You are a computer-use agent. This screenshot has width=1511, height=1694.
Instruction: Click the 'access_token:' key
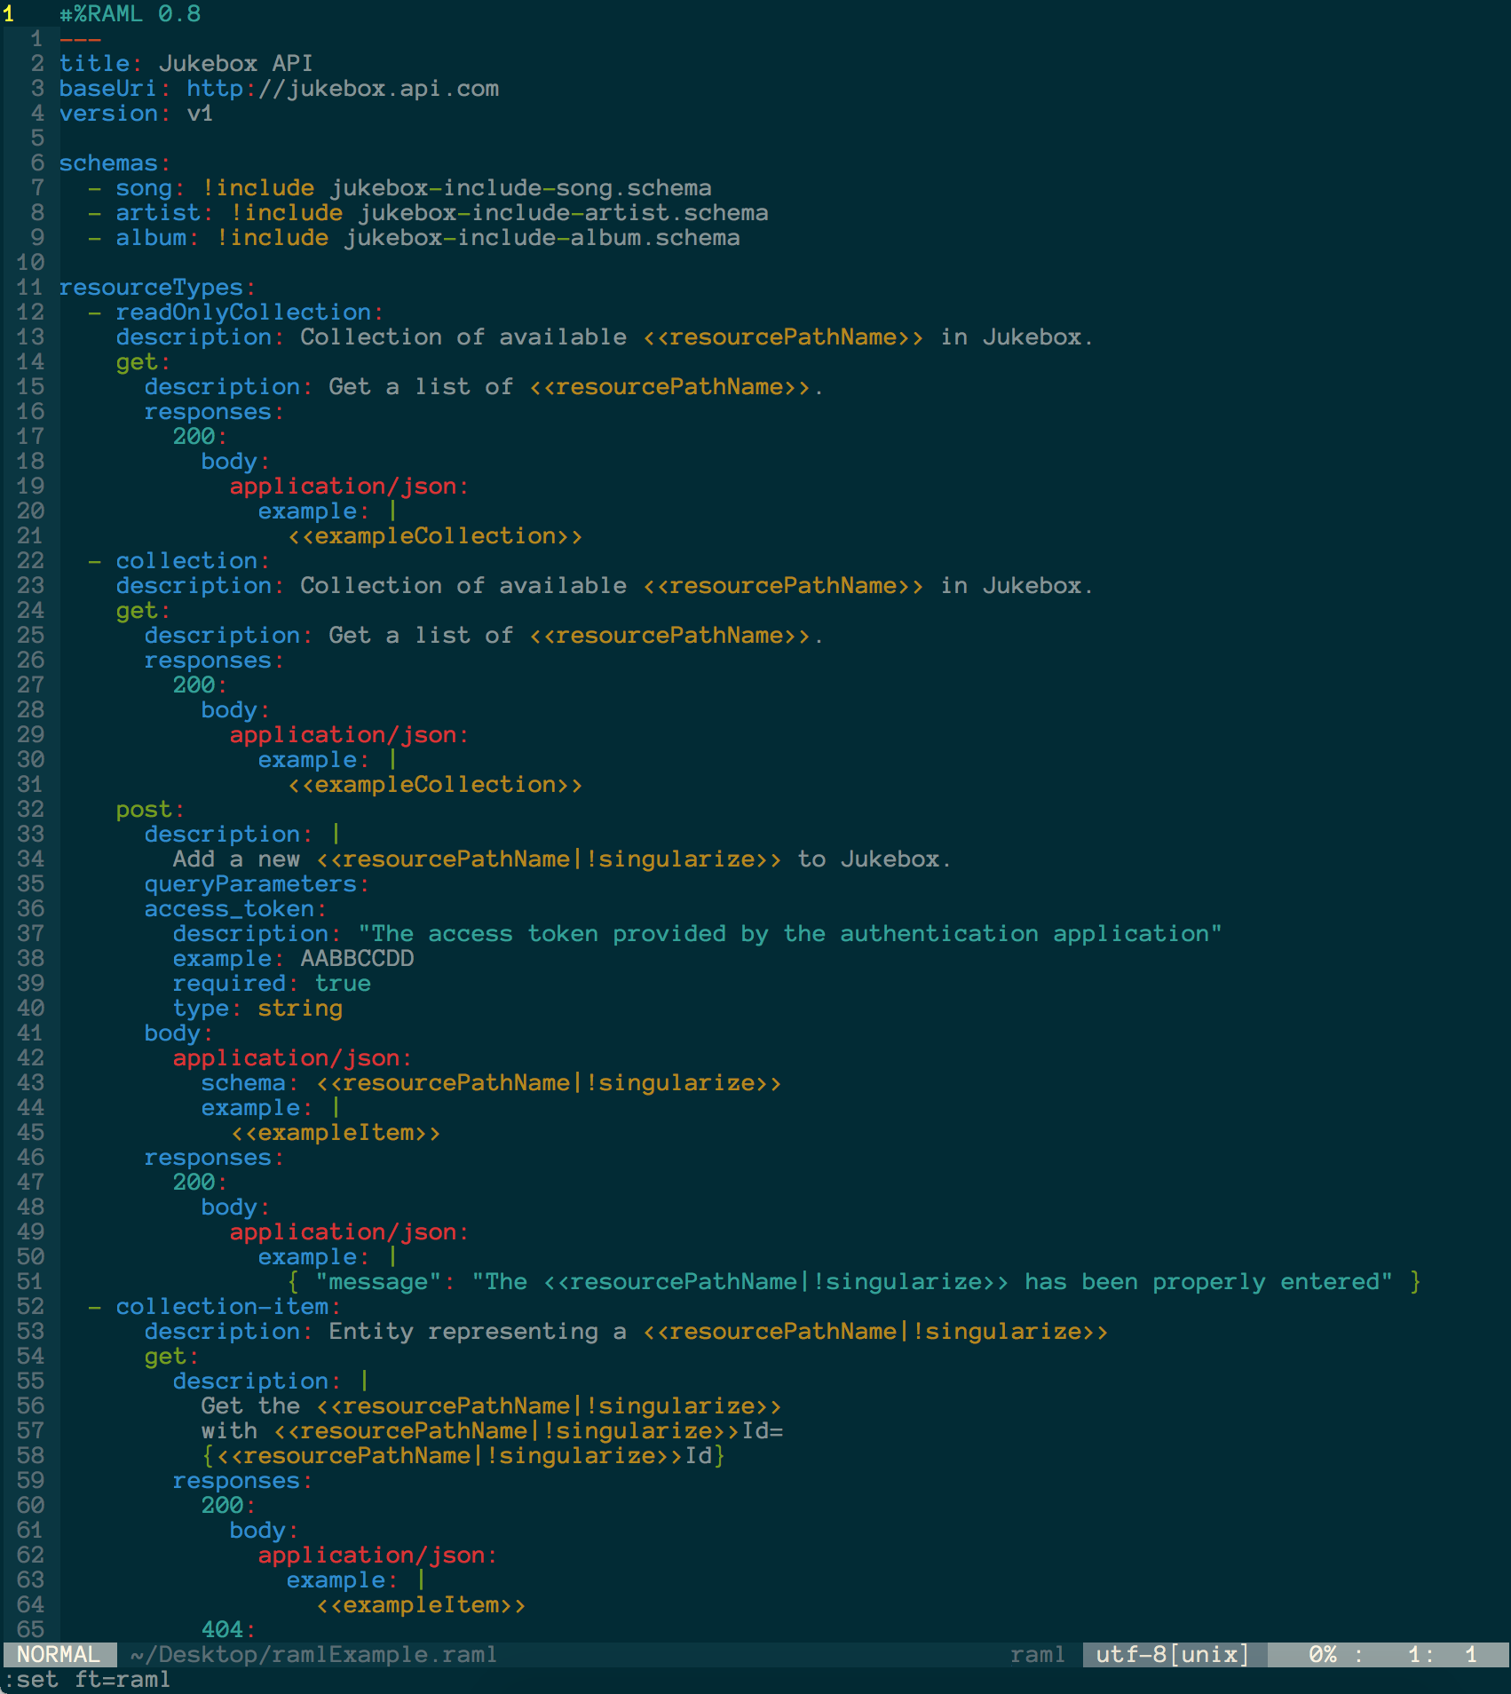(235, 908)
